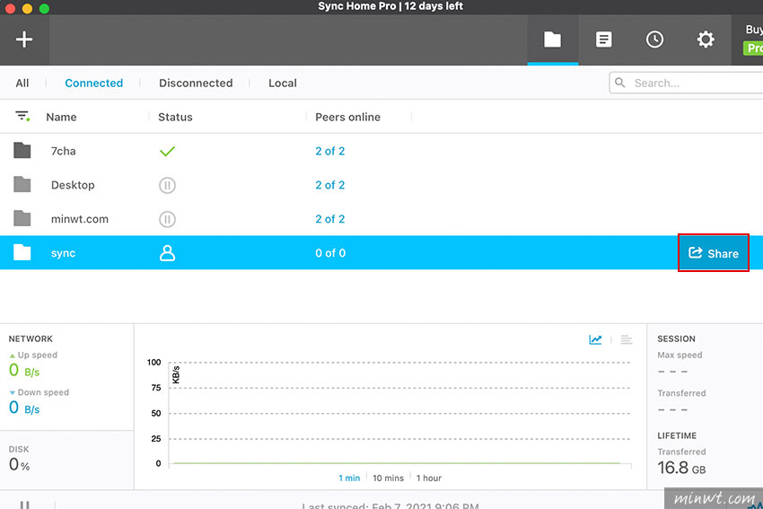Open the 0 of 0 peers link for sync

click(330, 253)
